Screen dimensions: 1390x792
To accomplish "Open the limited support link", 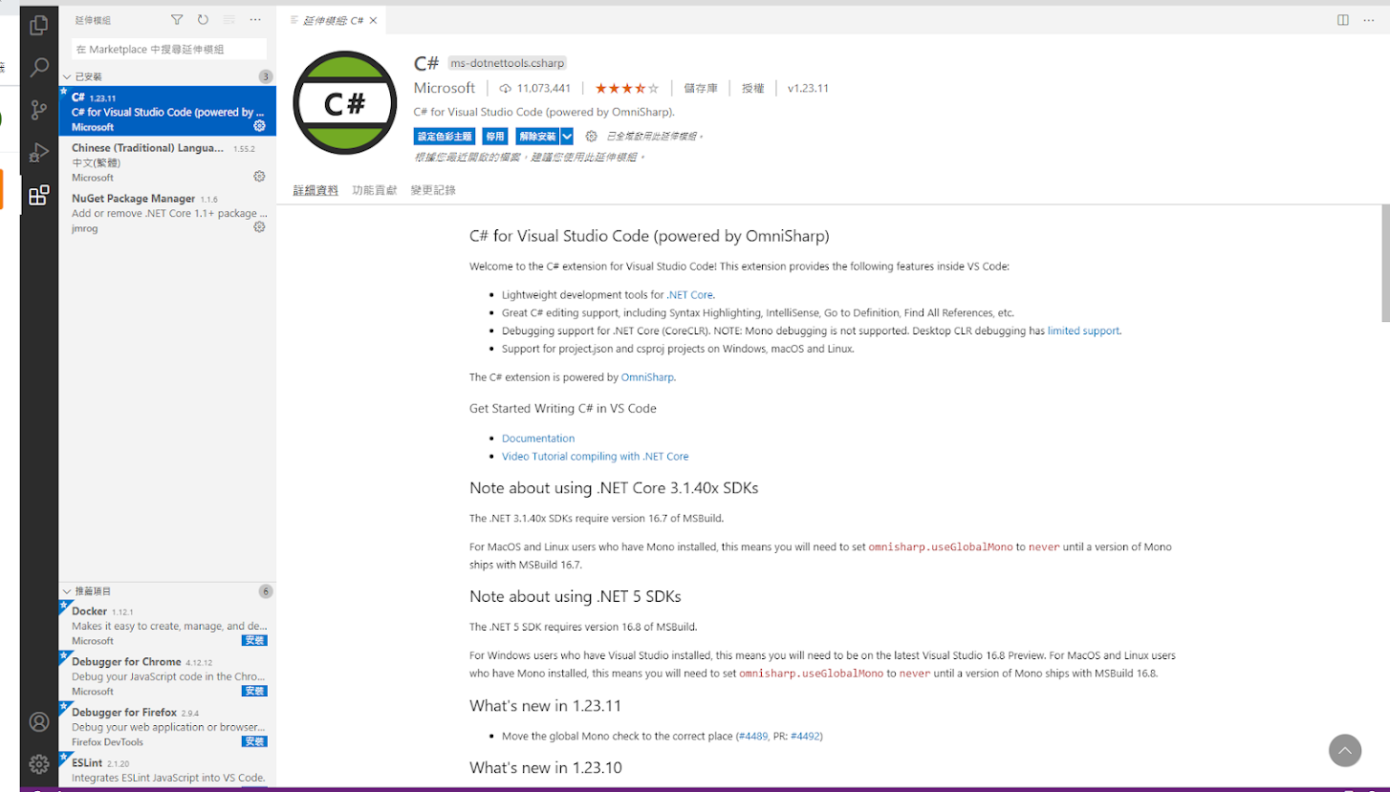I will [x=1083, y=331].
